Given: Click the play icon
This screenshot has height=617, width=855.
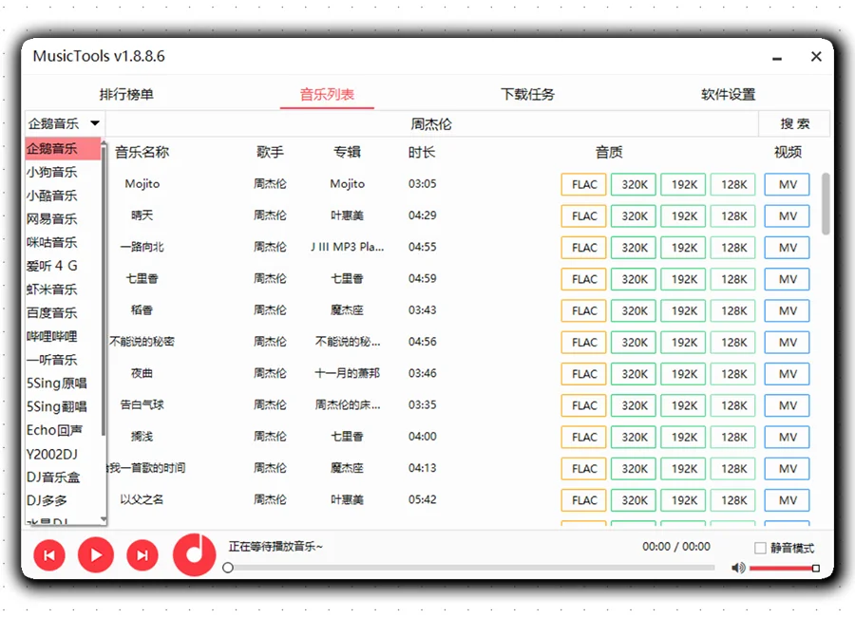Looking at the screenshot, I should pyautogui.click(x=95, y=555).
